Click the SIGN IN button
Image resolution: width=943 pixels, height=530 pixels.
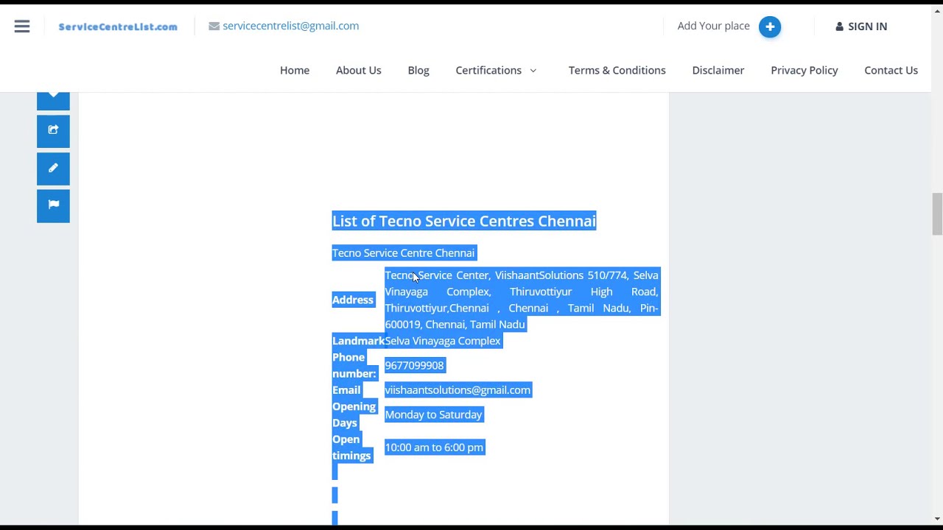(861, 26)
